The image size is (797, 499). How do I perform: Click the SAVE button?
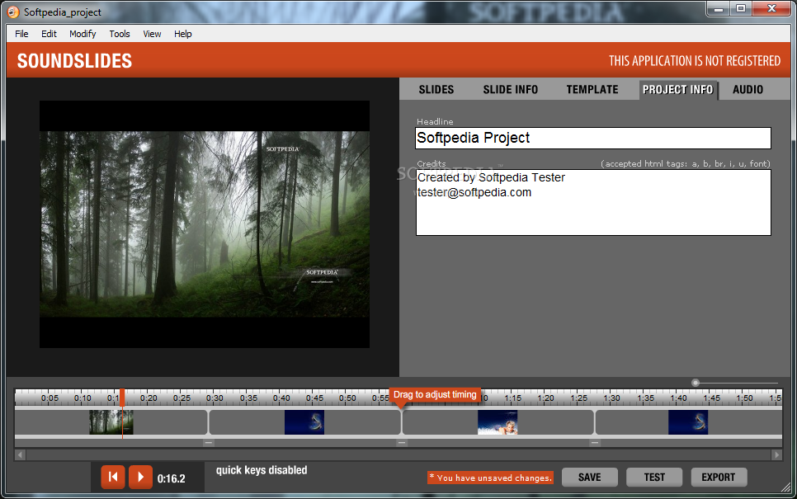pyautogui.click(x=590, y=478)
